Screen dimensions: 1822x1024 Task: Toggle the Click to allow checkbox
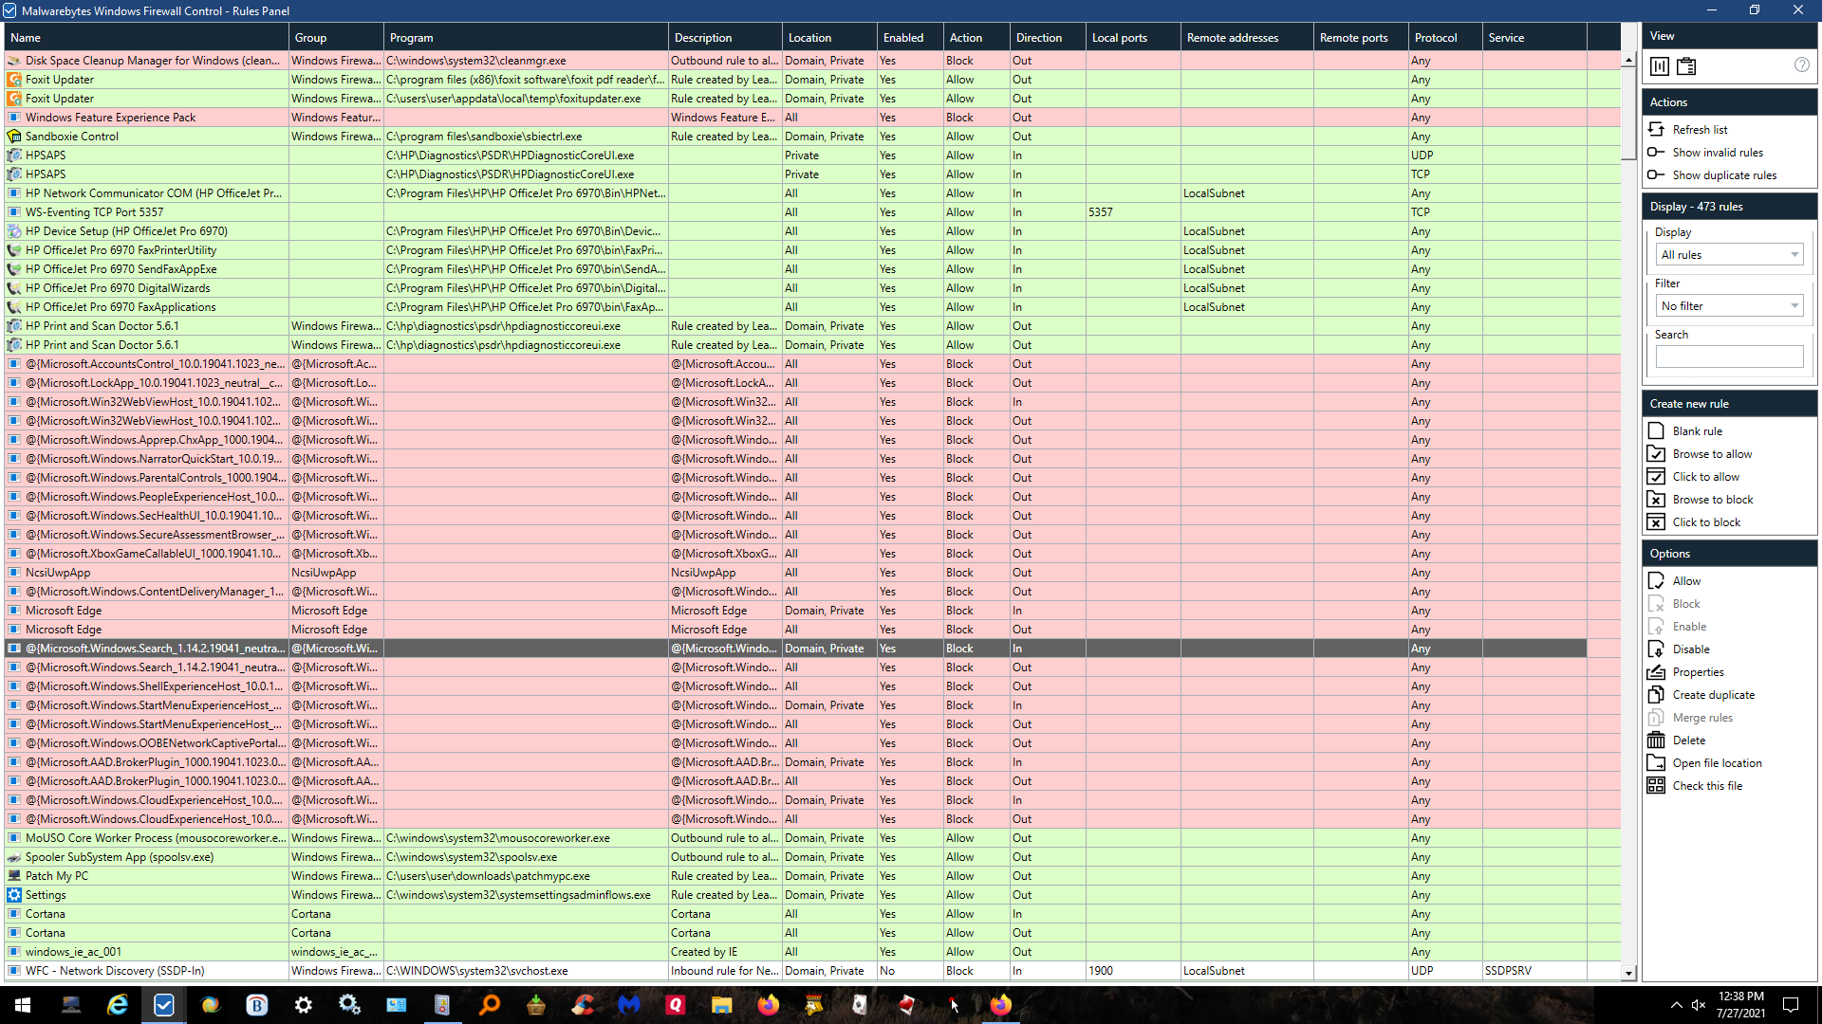coord(1656,477)
